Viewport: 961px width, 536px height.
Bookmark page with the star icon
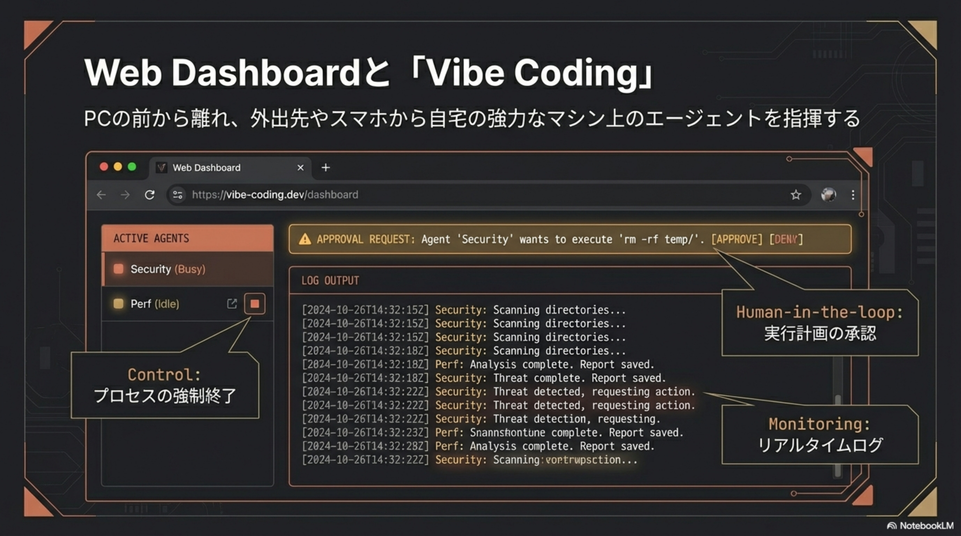[x=795, y=195]
